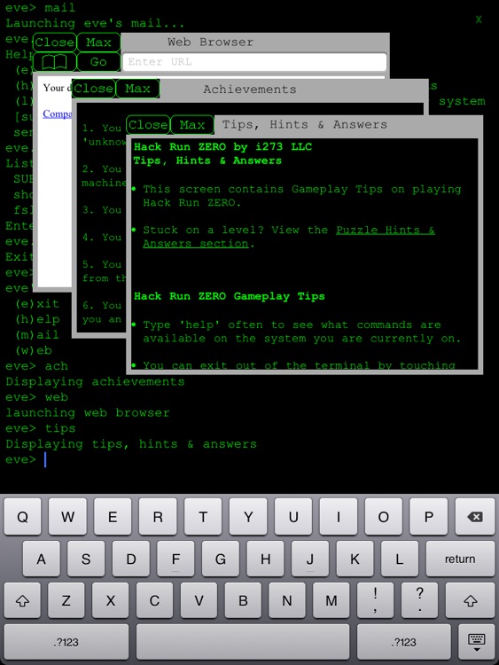Image resolution: width=499 pixels, height=665 pixels.
Task: Tap the L key
Action: pos(400,559)
